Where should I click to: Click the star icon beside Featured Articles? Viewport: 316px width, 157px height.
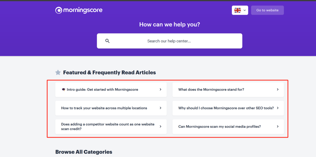point(58,72)
